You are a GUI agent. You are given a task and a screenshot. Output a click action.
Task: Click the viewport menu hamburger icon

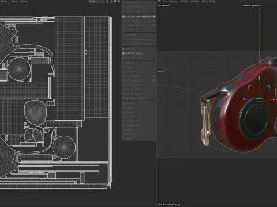click(159, 1)
